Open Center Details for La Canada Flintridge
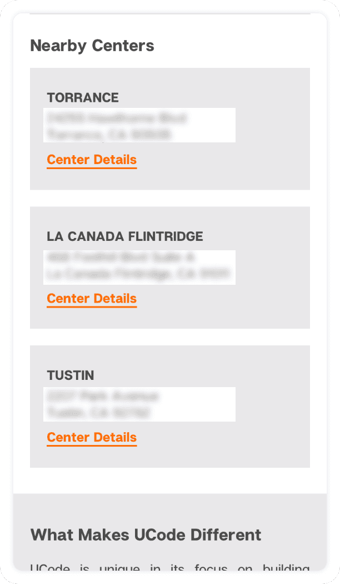 pos(92,299)
